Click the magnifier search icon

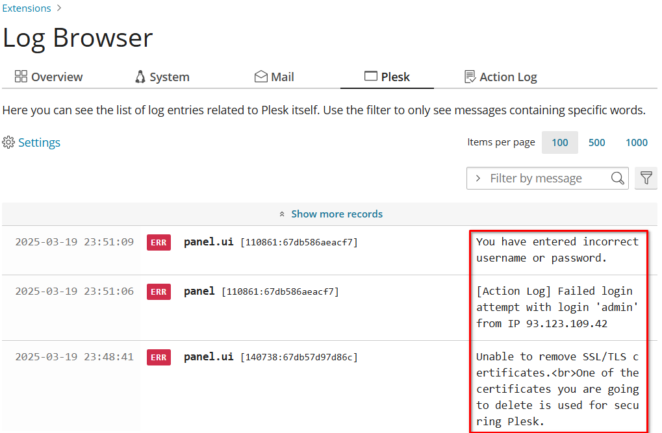point(617,178)
